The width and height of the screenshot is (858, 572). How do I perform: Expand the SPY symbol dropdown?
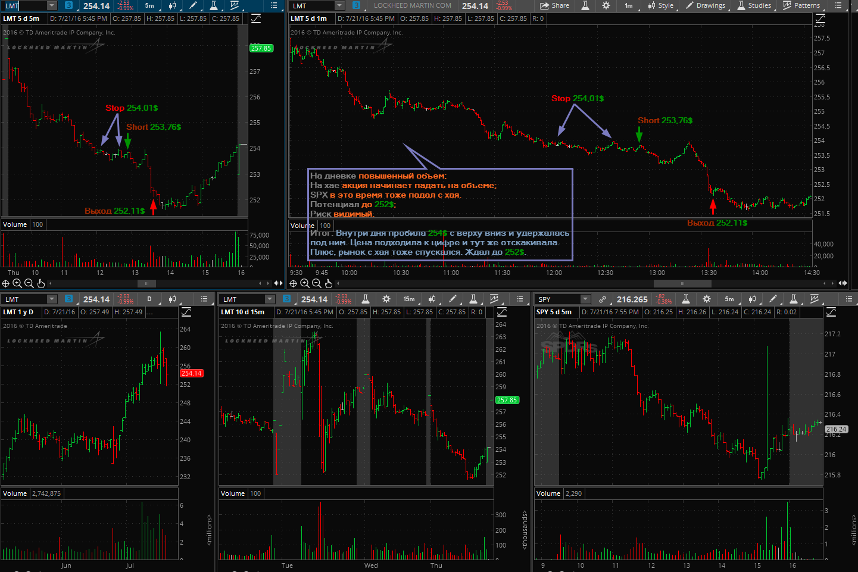(x=585, y=299)
